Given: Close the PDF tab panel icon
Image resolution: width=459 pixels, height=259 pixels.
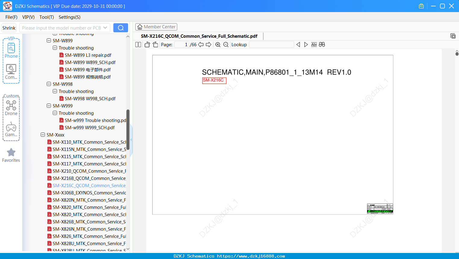Looking at the screenshot, I should [453, 36].
